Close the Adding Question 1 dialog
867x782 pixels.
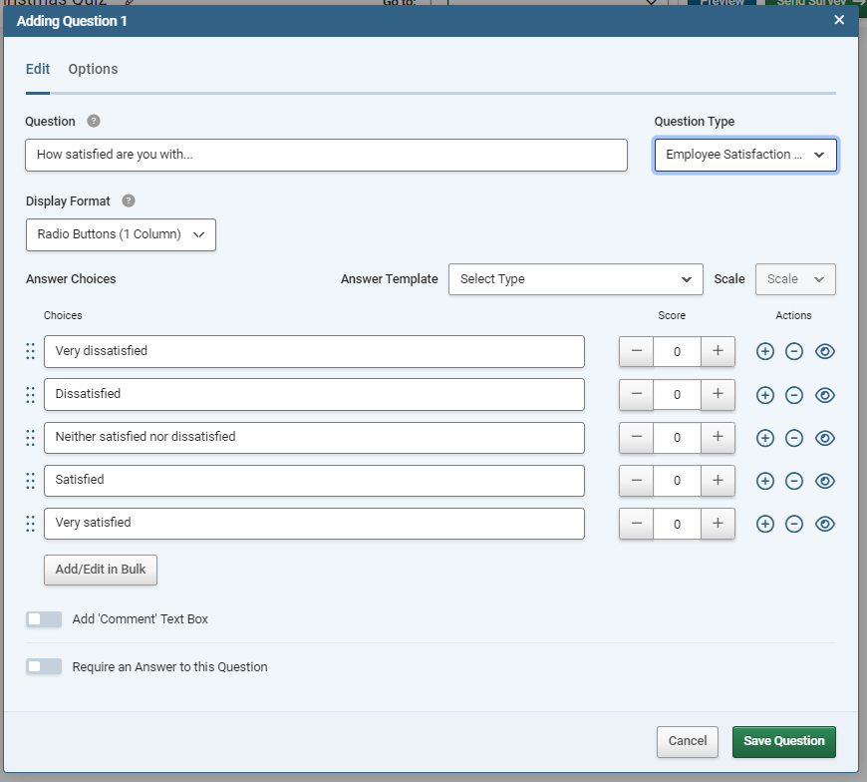(839, 21)
